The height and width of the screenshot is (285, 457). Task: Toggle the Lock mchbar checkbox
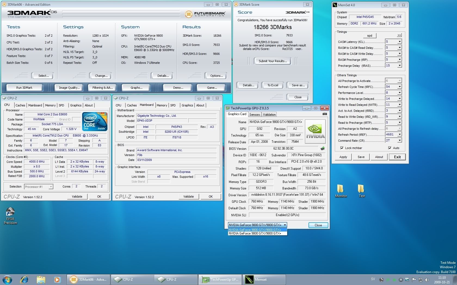point(342,148)
